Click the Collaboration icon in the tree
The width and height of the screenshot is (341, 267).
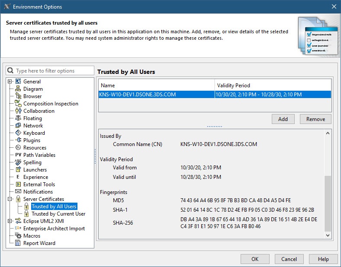pos(18,111)
